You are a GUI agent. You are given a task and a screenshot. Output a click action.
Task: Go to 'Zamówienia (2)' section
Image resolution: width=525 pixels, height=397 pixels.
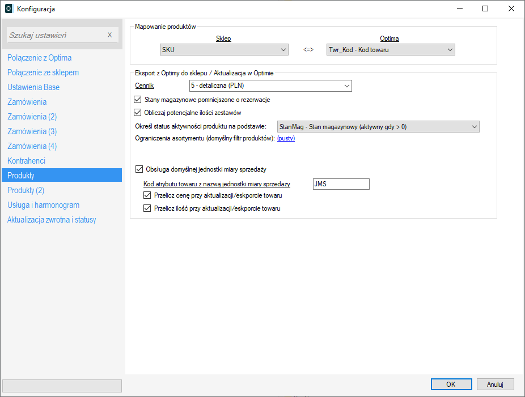point(32,117)
